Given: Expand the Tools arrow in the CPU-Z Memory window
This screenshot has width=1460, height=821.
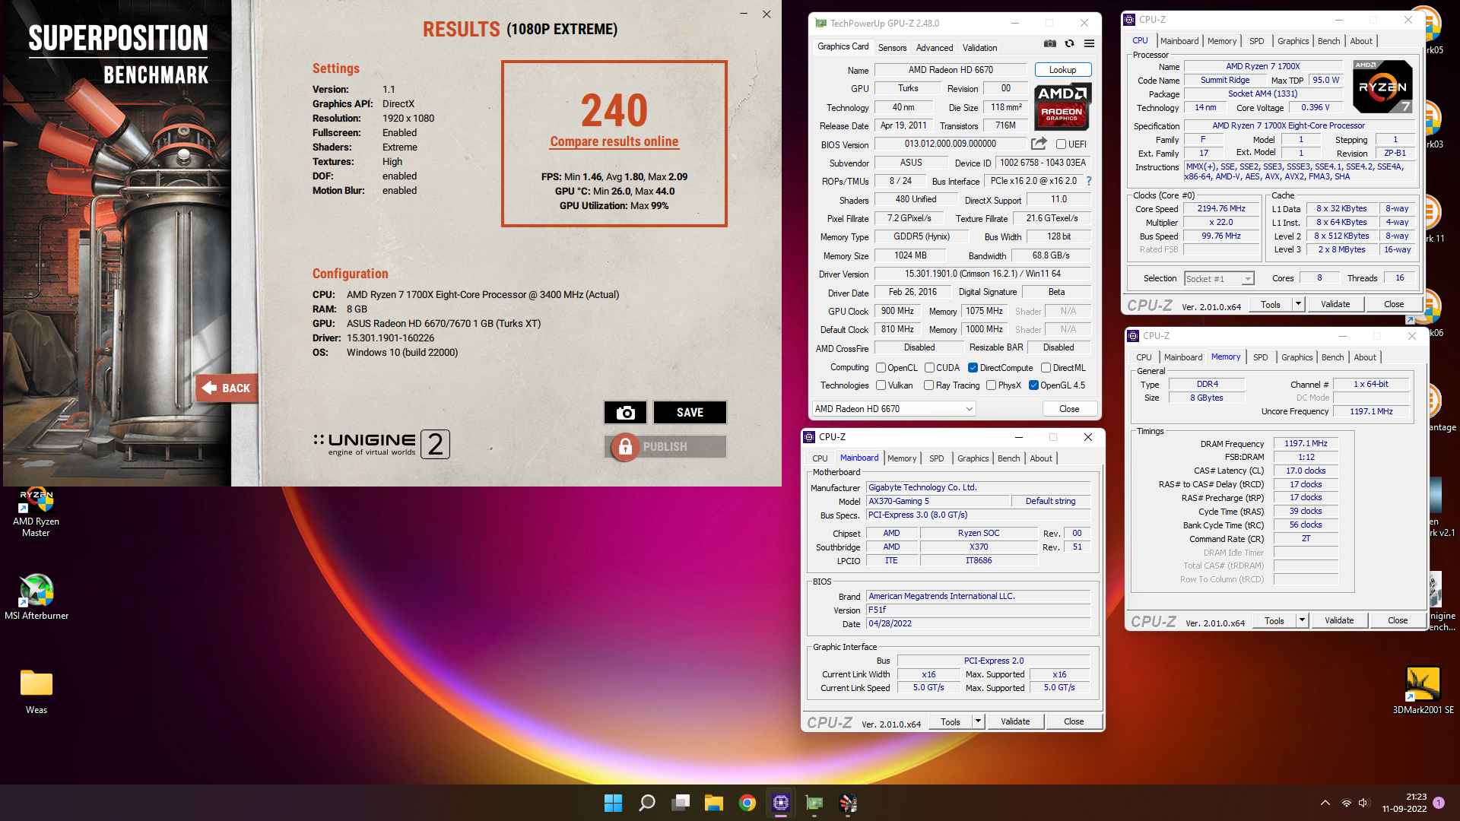Looking at the screenshot, I should (x=1302, y=620).
